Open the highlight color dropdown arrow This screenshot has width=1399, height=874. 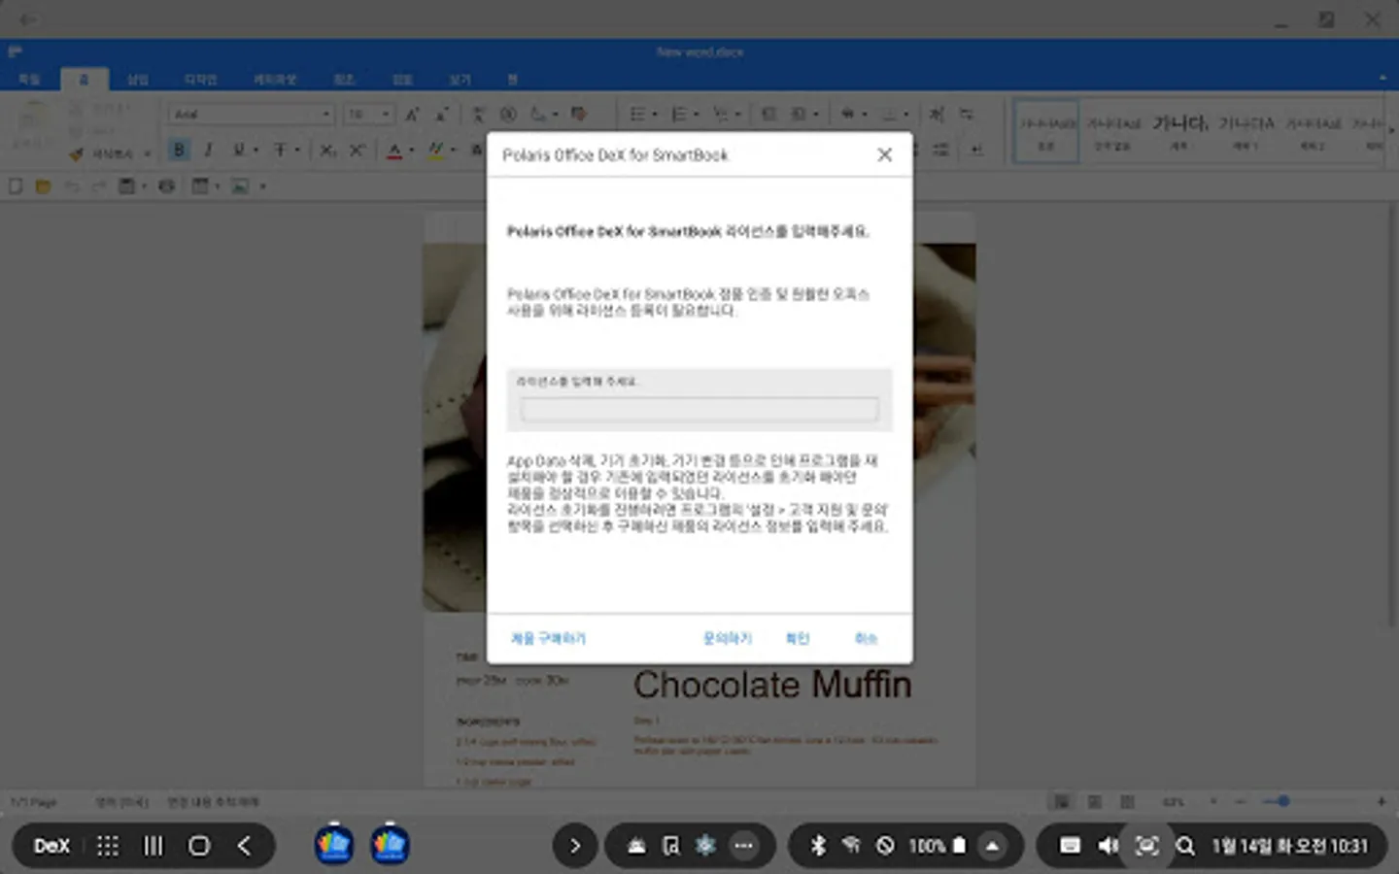[x=453, y=151]
